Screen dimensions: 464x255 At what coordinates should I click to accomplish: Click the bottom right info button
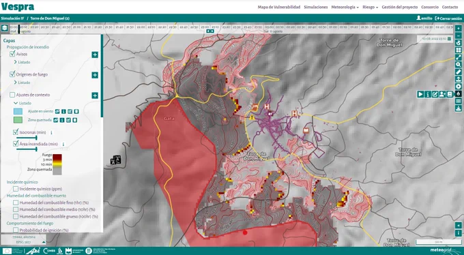[x=458, y=233]
